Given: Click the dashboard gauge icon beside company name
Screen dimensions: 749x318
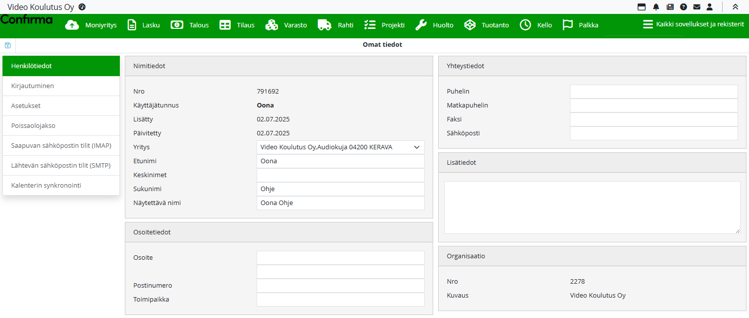Looking at the screenshot, I should click(x=82, y=7).
